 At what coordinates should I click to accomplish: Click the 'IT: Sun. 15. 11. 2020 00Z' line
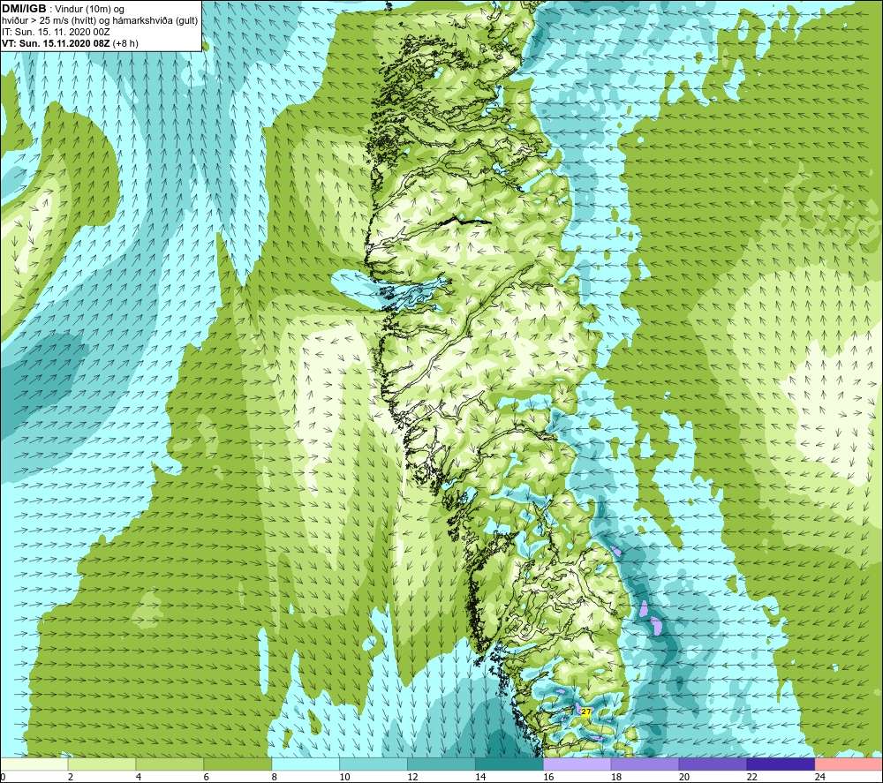click(56, 32)
